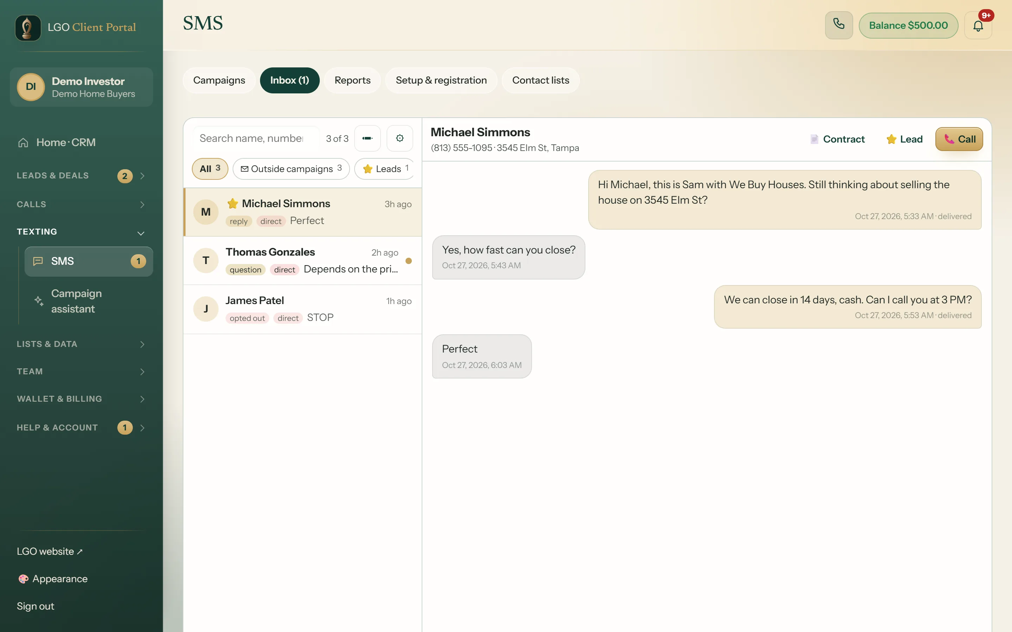This screenshot has width=1012, height=632.
Task: Toggle the All 3 filter chip
Action: [x=210, y=169]
